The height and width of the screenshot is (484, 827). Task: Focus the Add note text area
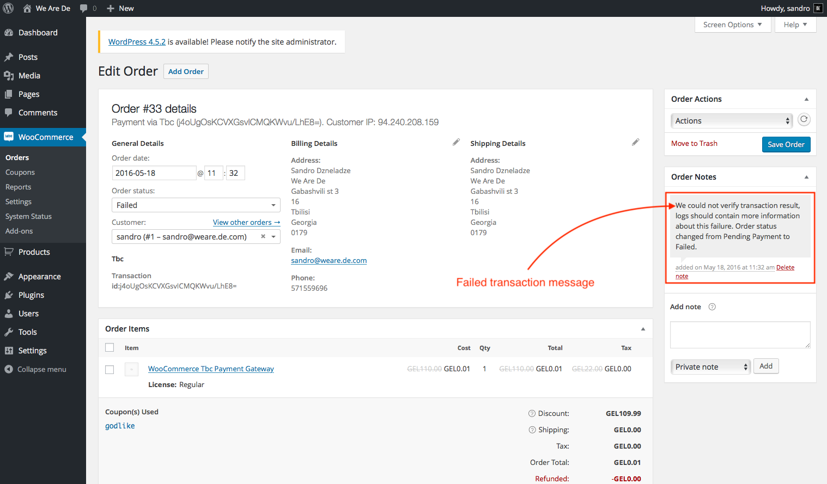[x=740, y=335]
